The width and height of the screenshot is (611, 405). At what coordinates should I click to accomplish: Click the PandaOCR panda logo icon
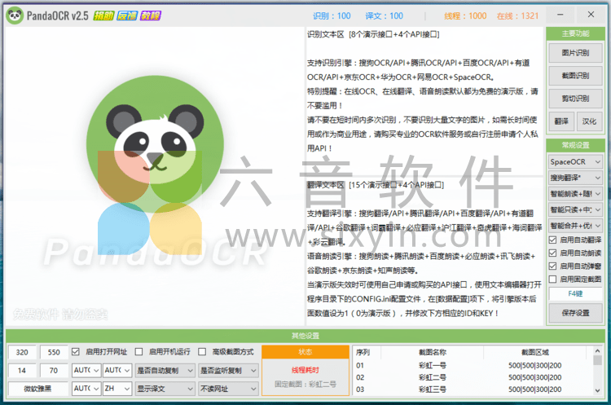[x=15, y=15]
